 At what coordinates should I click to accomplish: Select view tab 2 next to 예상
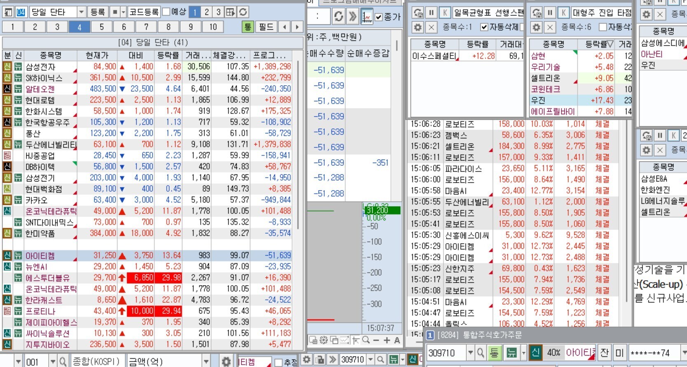207,12
